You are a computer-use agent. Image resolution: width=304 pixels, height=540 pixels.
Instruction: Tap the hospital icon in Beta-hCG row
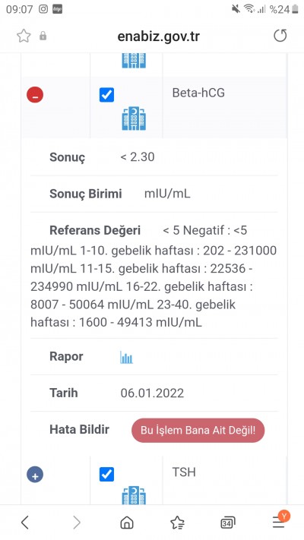tap(134, 118)
